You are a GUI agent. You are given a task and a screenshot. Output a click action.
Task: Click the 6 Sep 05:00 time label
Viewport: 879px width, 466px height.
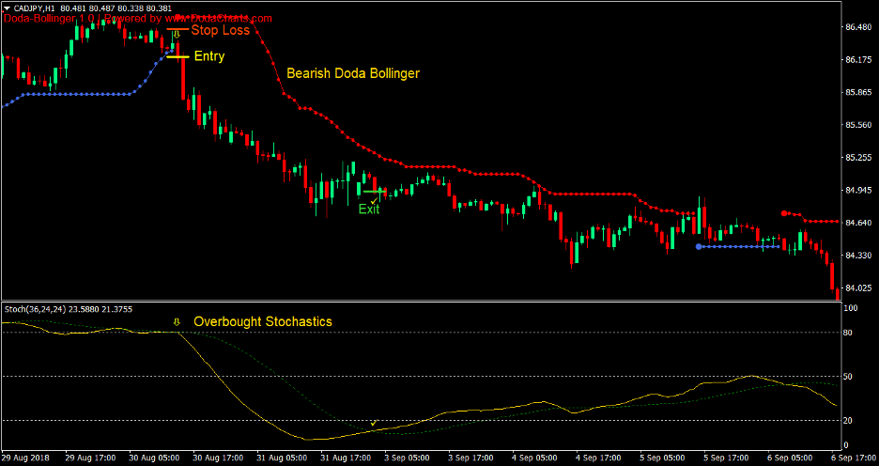tap(791, 458)
